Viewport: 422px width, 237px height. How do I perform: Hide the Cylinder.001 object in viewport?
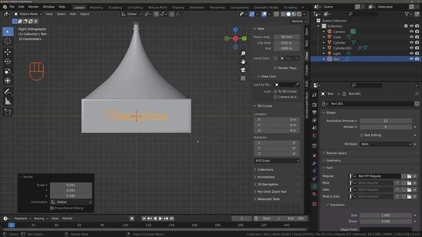tap(411, 48)
